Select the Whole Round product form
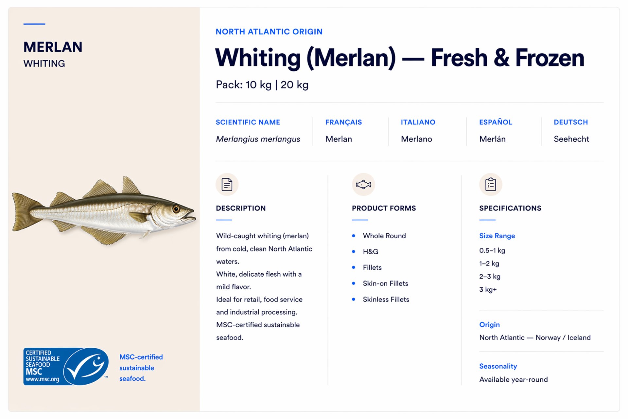This screenshot has height=419, width=628. click(384, 236)
